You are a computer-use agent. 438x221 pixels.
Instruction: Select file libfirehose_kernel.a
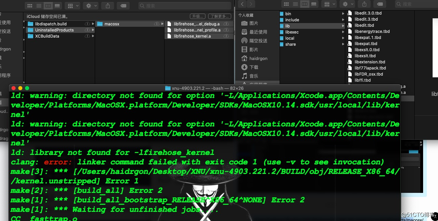click(192, 36)
